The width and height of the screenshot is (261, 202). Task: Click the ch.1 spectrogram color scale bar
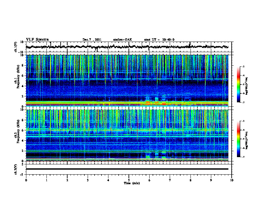tap(238, 84)
